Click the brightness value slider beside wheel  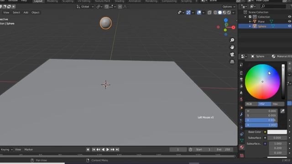coord(283,82)
